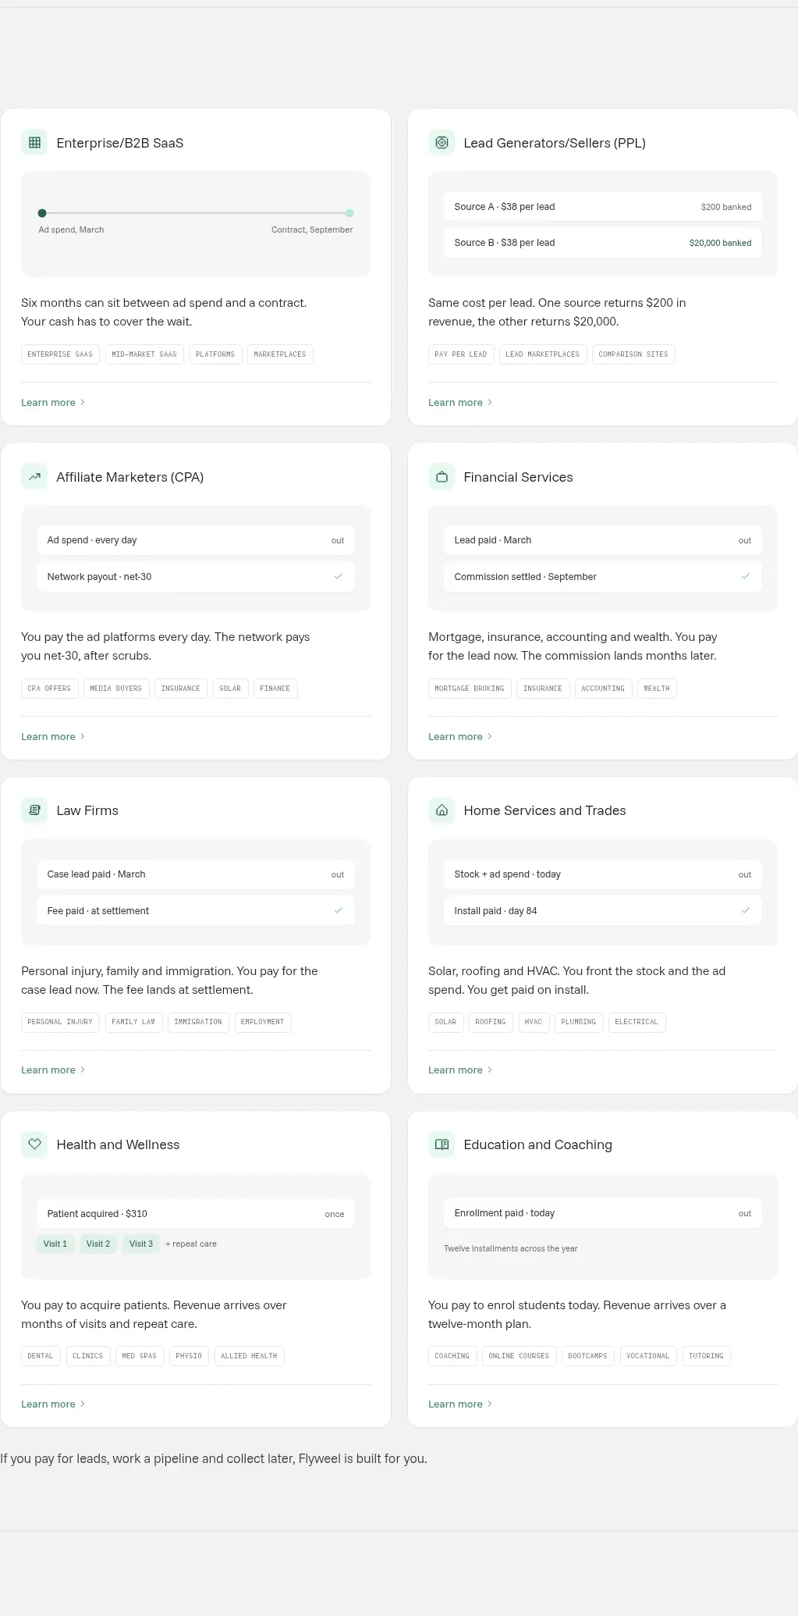Click the Home Services house icon
The width and height of the screenshot is (798, 1616).
(442, 810)
